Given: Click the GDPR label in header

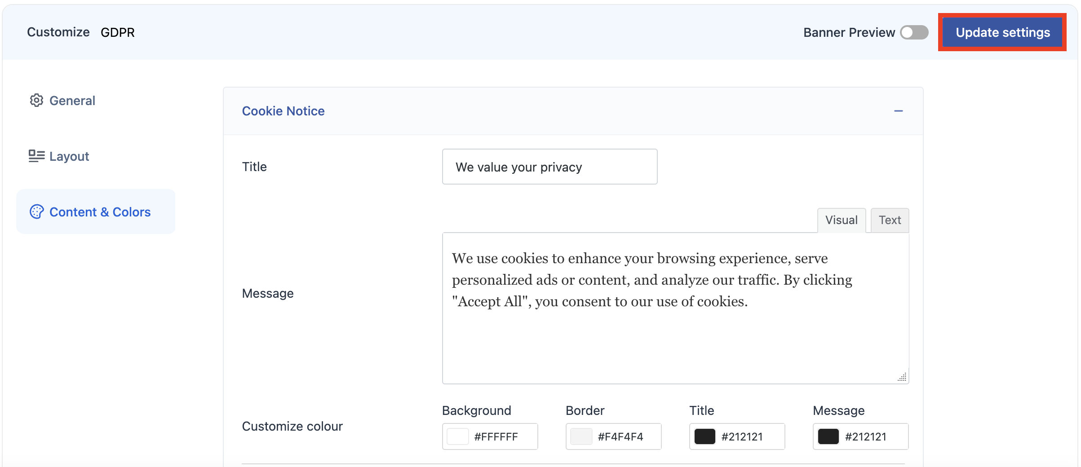Looking at the screenshot, I should (x=118, y=32).
